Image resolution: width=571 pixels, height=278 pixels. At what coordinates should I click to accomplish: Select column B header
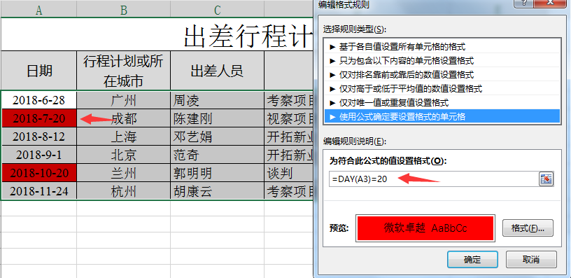click(123, 11)
